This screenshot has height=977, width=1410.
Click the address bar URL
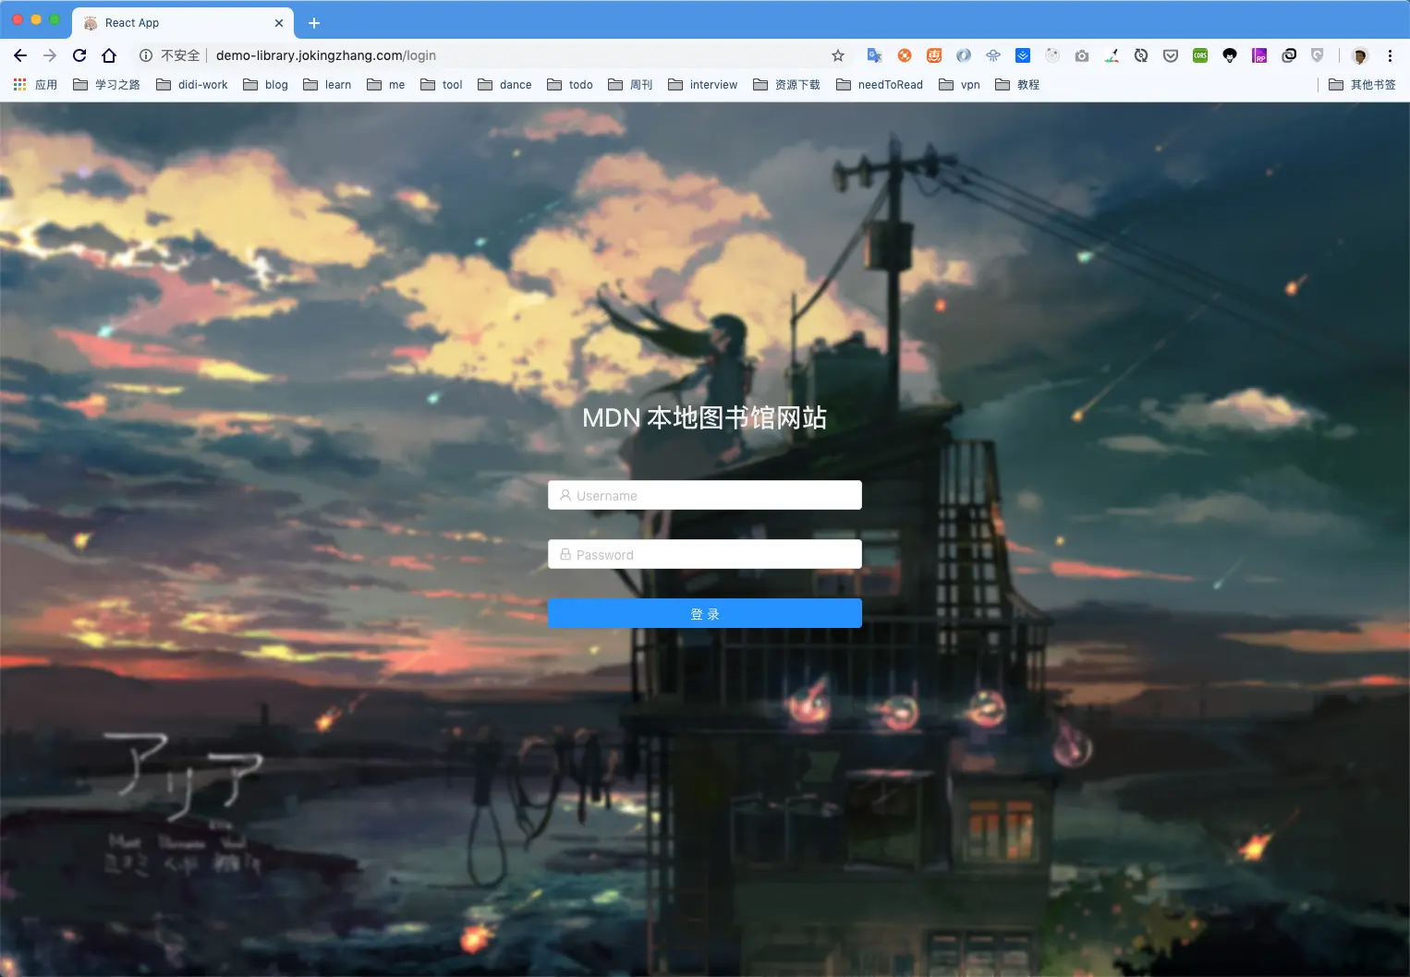click(325, 55)
